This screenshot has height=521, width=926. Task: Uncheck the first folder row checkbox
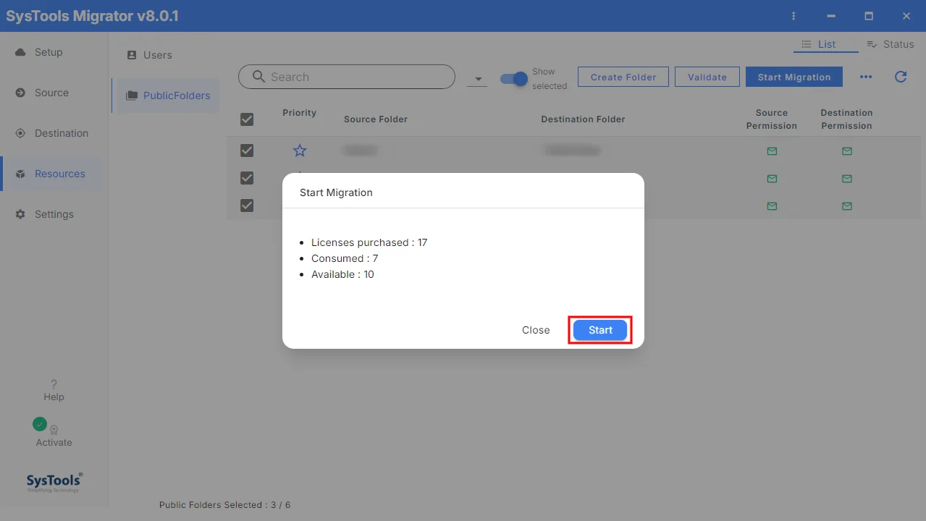tap(247, 151)
